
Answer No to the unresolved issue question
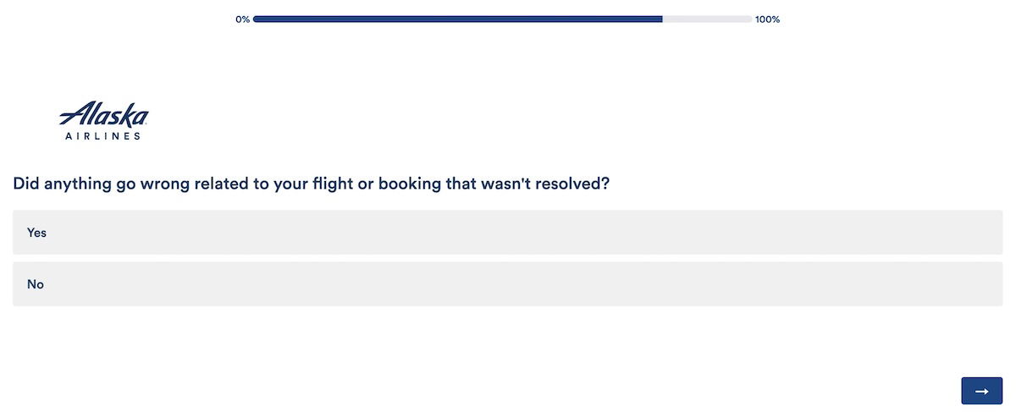tap(507, 284)
